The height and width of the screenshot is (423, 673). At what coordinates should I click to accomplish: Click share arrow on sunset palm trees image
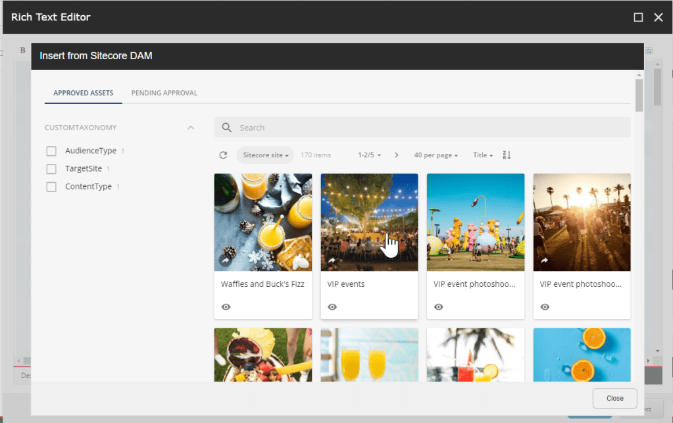[x=544, y=261]
